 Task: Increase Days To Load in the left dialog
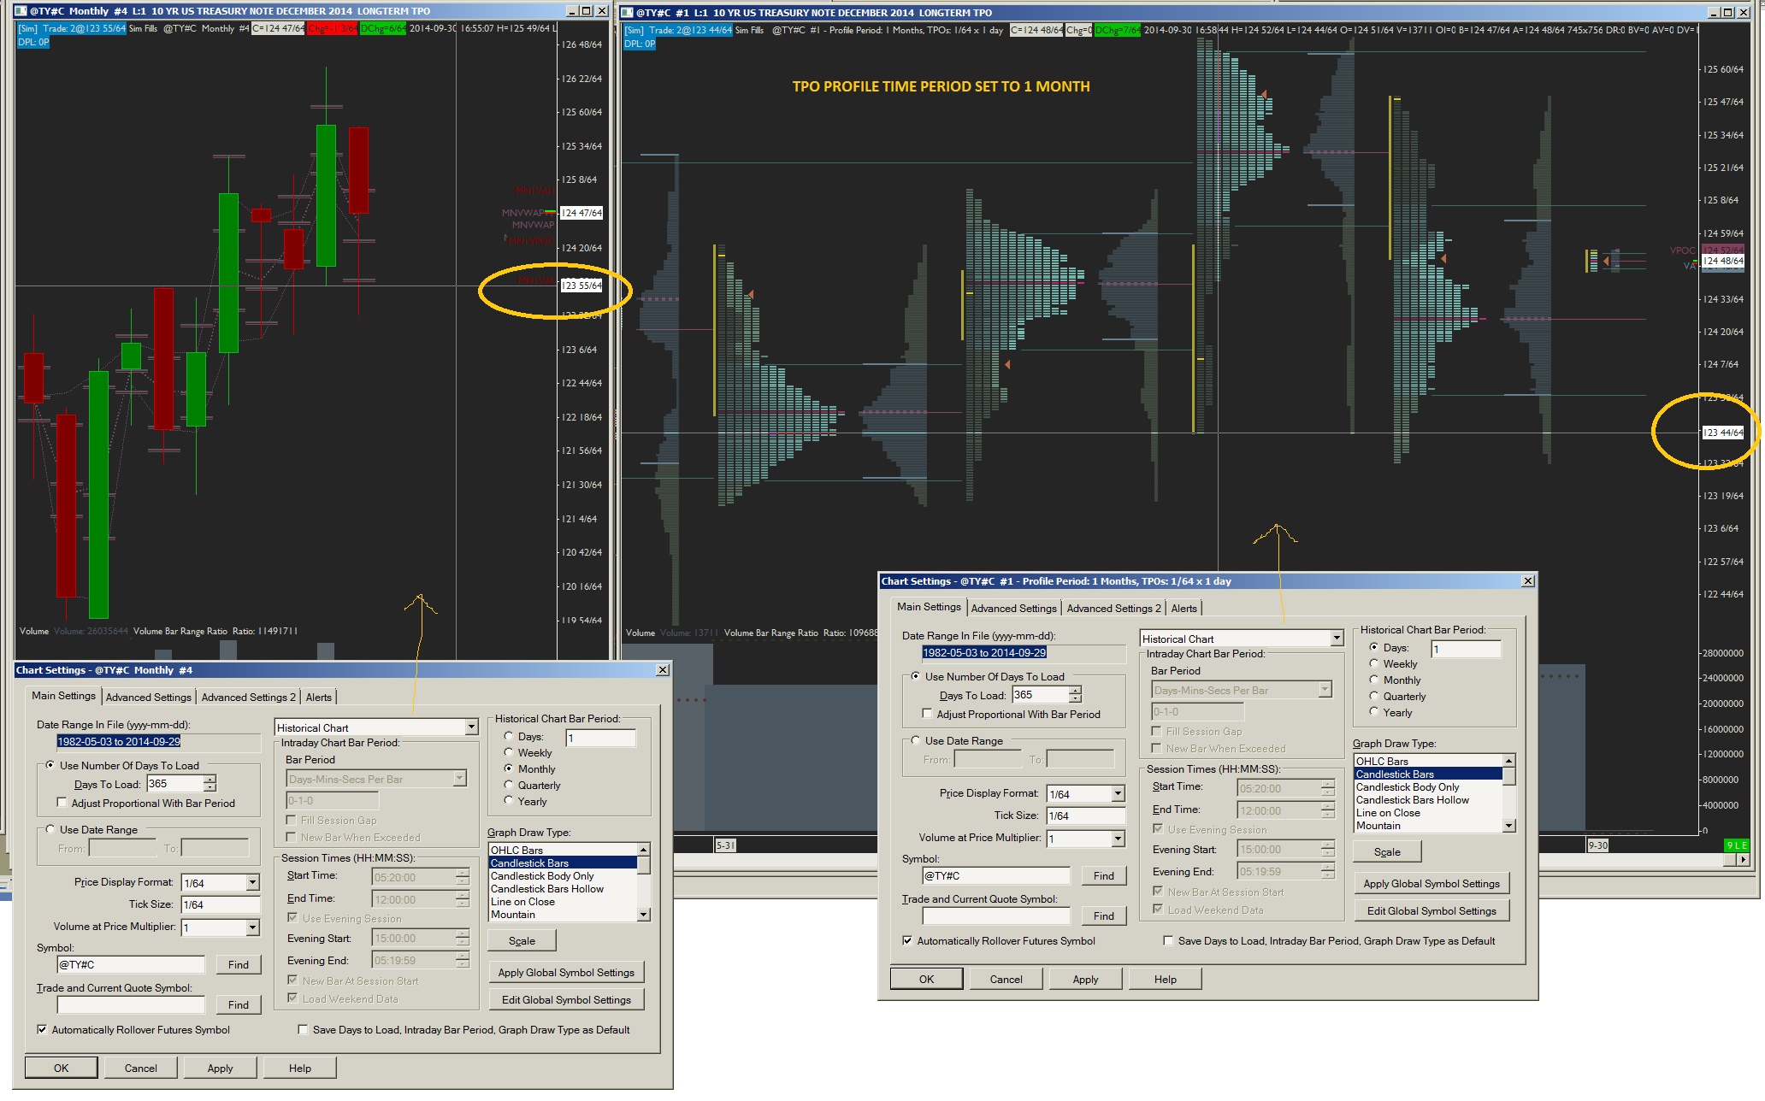[210, 780]
